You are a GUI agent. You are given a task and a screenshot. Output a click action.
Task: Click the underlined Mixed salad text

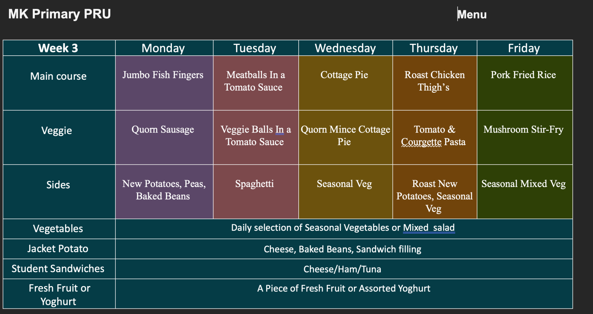tap(429, 228)
